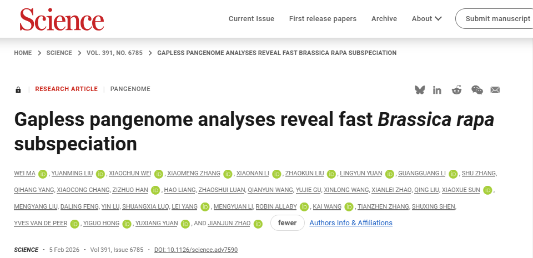The width and height of the screenshot is (533, 258).
Task: Collapse author list with fewer button
Action: click(x=287, y=223)
